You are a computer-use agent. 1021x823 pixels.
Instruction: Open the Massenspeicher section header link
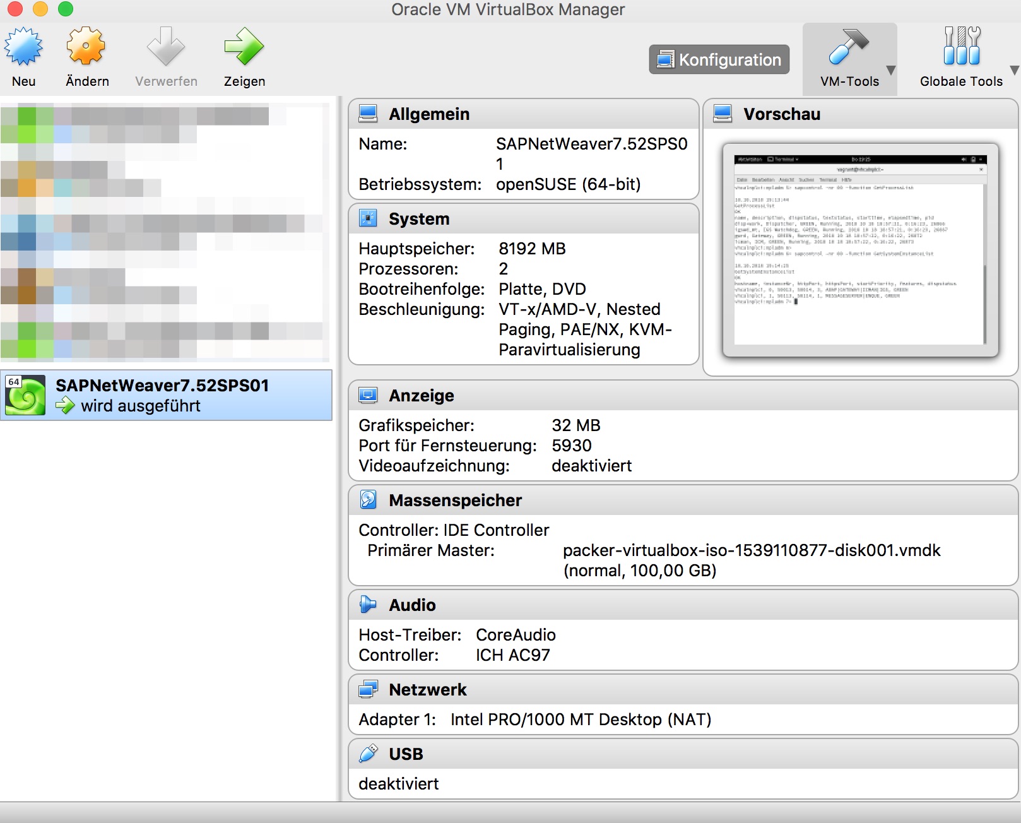456,500
